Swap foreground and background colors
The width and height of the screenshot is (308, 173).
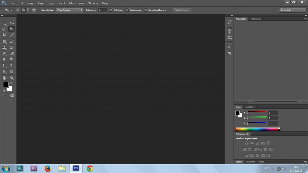coord(11,83)
